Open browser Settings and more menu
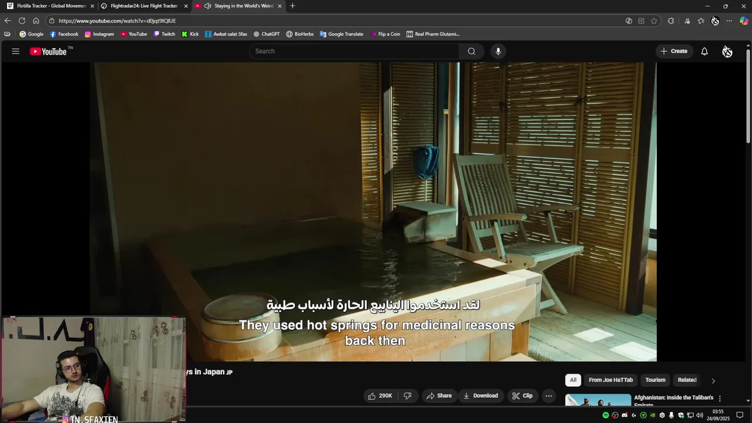The width and height of the screenshot is (752, 423). 729,21
